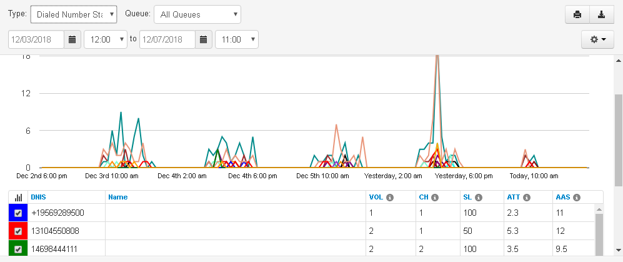Viewport: 623px width, 262px height.
Task: Toggle the checkbox for +19569289500
Action: click(x=18, y=213)
